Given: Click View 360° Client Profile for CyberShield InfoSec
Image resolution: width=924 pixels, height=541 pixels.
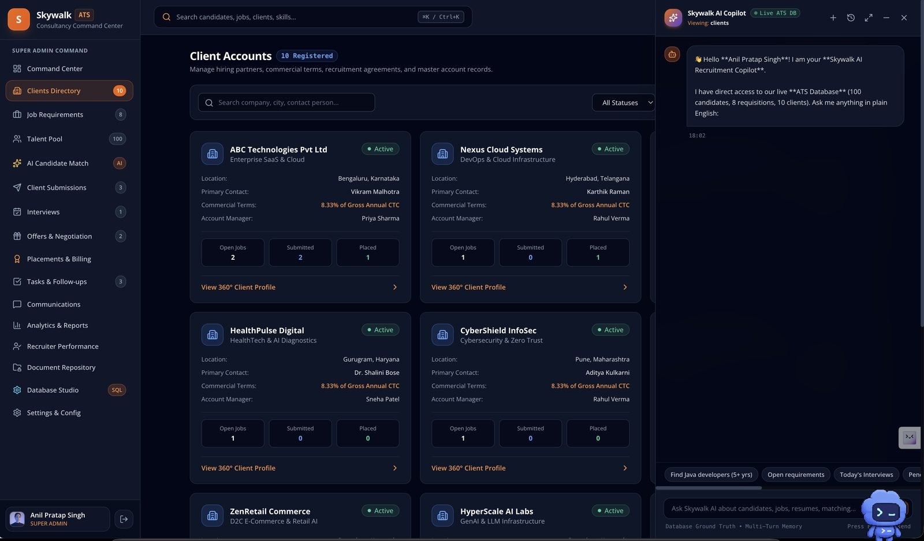Looking at the screenshot, I should (468, 468).
